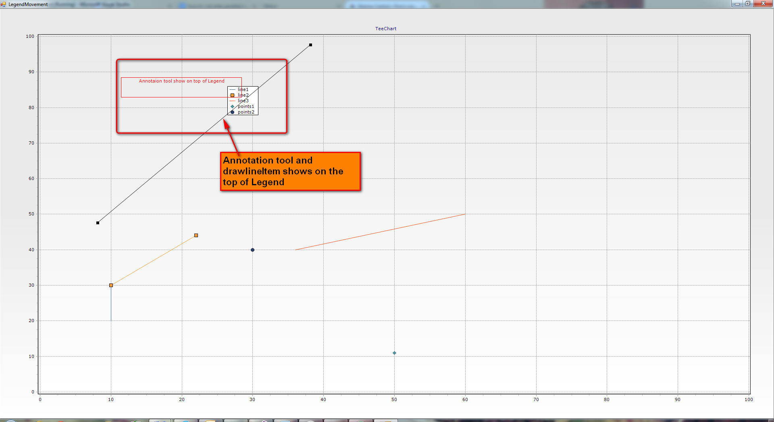This screenshot has height=422, width=774.
Task: Select the red annotation text box
Action: tap(181, 87)
